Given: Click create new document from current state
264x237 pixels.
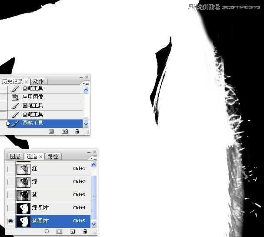Looking at the screenshot, I should [x=51, y=131].
